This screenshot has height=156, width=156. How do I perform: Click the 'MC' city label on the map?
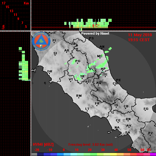pos(100,56)
